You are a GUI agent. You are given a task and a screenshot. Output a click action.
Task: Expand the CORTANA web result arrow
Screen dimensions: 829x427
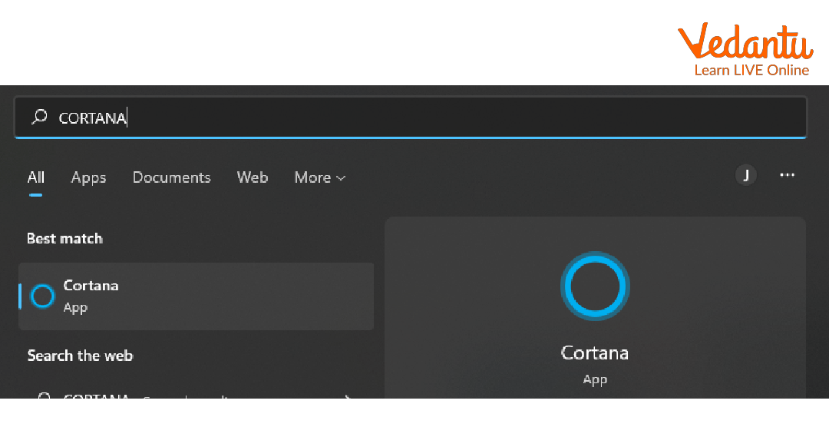click(x=348, y=397)
